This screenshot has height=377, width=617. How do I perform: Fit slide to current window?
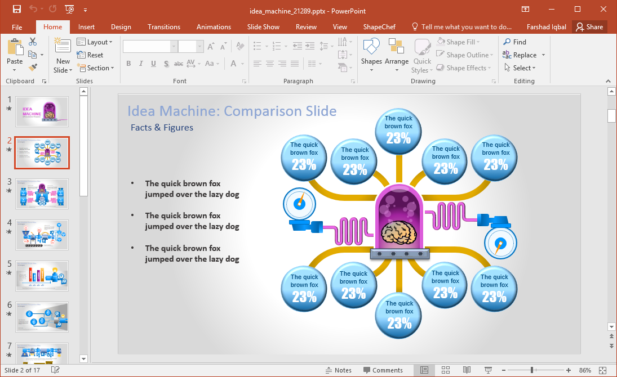pyautogui.click(x=603, y=370)
